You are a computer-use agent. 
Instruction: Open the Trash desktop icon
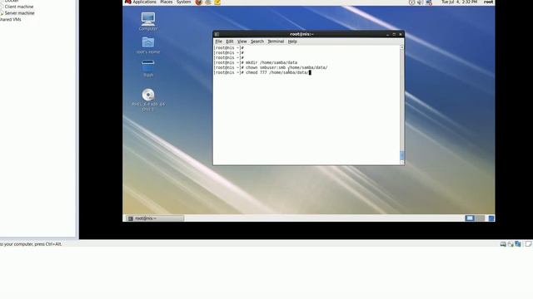148,68
